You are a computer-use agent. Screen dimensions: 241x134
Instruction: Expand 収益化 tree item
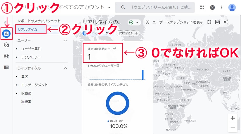click(x=17, y=93)
